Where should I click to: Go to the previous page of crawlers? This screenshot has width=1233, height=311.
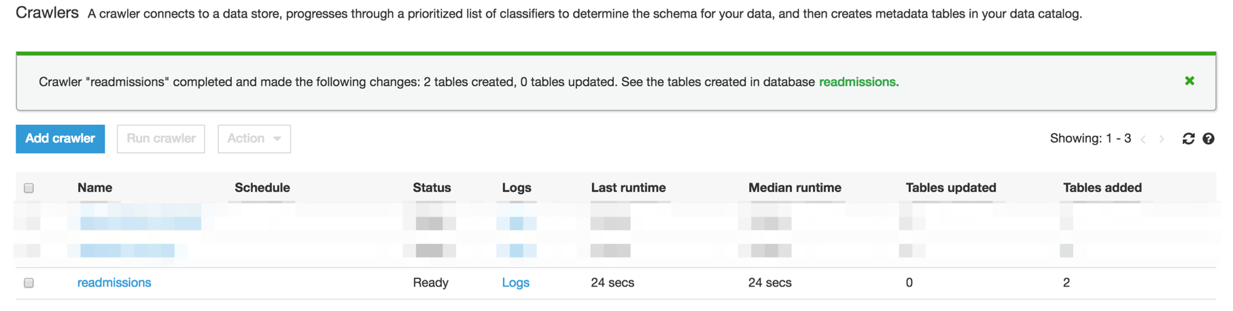coord(1143,139)
